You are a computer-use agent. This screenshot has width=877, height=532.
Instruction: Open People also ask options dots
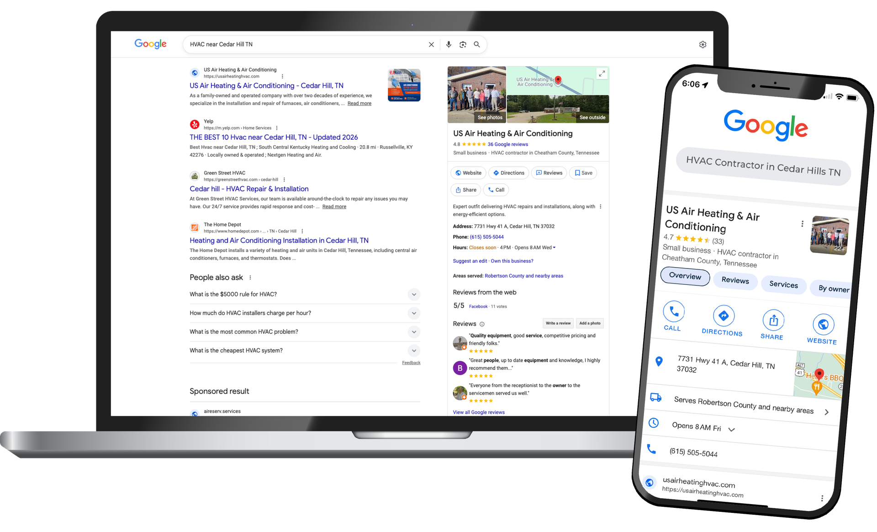250,278
